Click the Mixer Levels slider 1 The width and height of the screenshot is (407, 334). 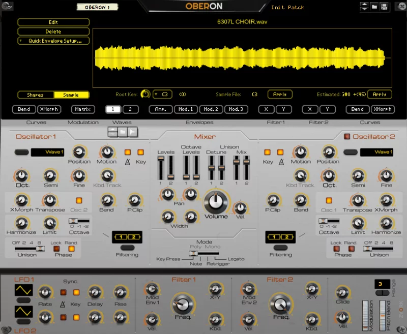[x=161, y=168]
